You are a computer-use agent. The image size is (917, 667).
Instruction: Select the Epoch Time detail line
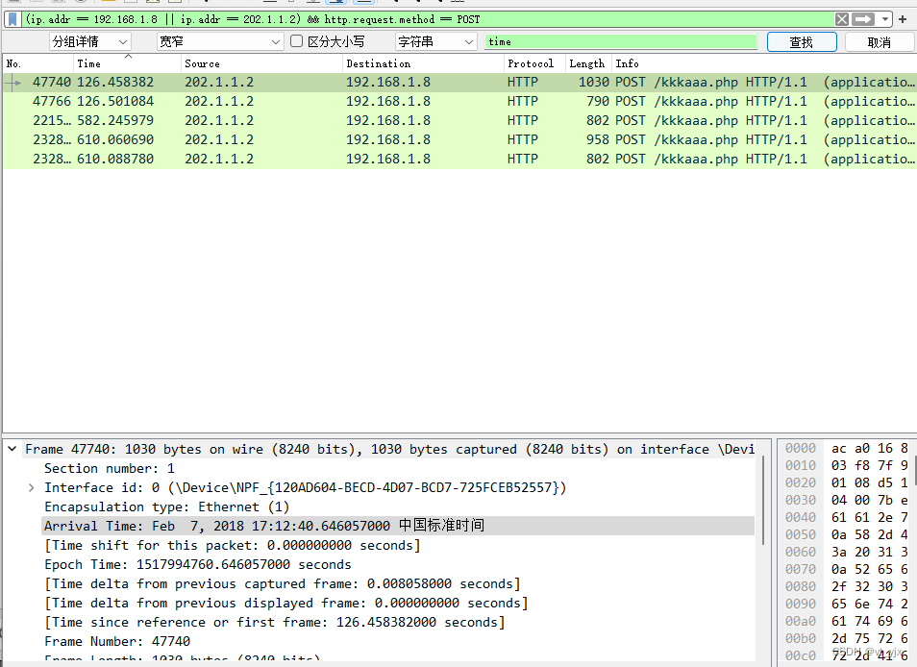[x=198, y=565]
